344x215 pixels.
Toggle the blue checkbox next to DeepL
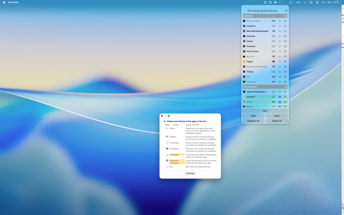tap(279, 102)
